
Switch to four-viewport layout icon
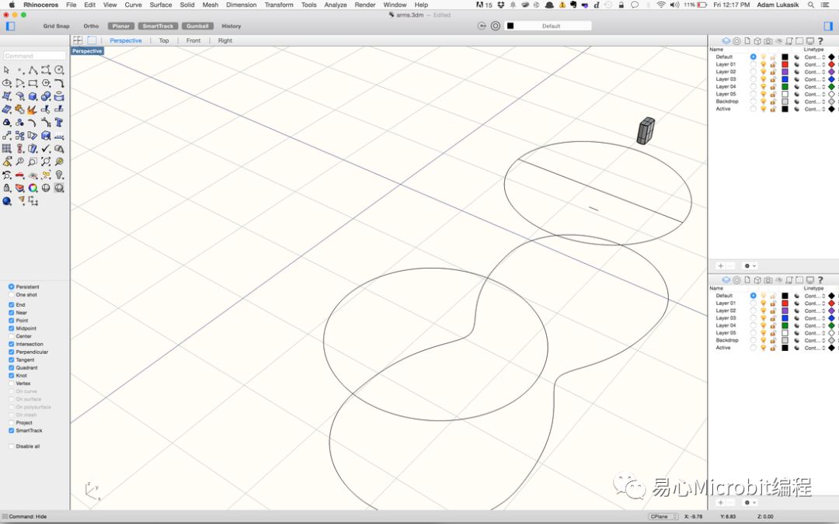pyautogui.click(x=78, y=40)
